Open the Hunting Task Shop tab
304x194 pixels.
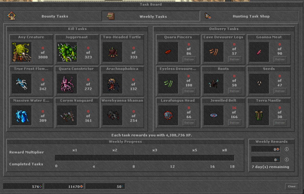249,16
